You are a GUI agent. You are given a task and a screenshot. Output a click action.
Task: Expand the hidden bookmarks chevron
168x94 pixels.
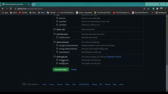(x=153, y=13)
